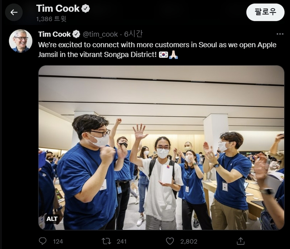Click the 241 retweets count
The width and height of the screenshot is (290, 249).
(121, 241)
